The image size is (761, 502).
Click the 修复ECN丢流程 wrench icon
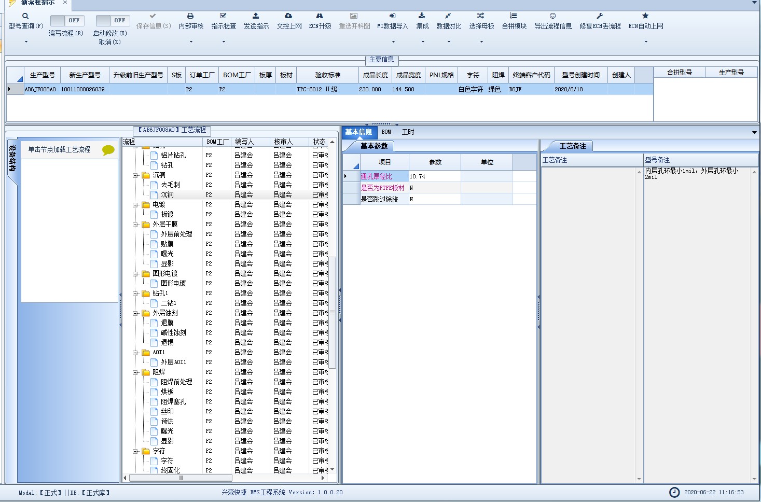pyautogui.click(x=600, y=16)
